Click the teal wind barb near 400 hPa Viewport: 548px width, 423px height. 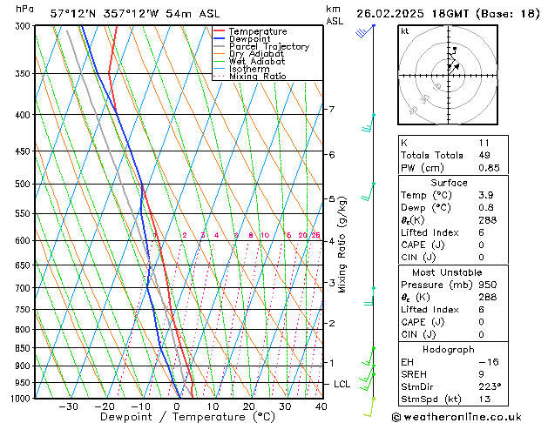[369, 124]
